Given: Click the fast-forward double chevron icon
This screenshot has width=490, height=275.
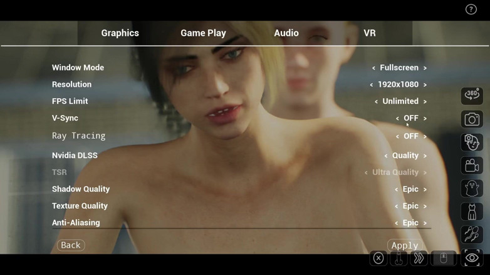Looking at the screenshot, I should click(419, 258).
